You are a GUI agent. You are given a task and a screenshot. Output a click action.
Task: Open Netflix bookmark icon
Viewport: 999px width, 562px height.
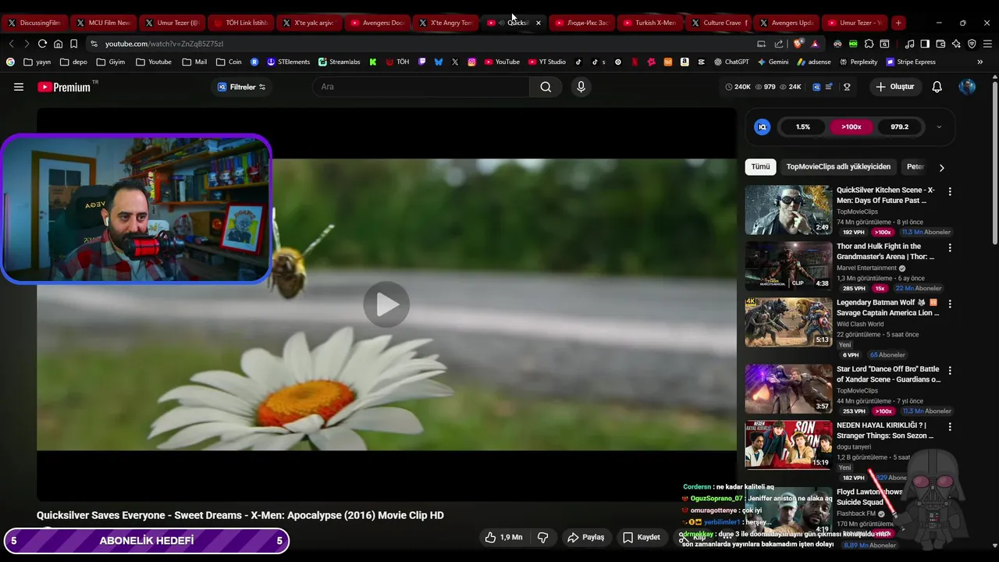635,62
